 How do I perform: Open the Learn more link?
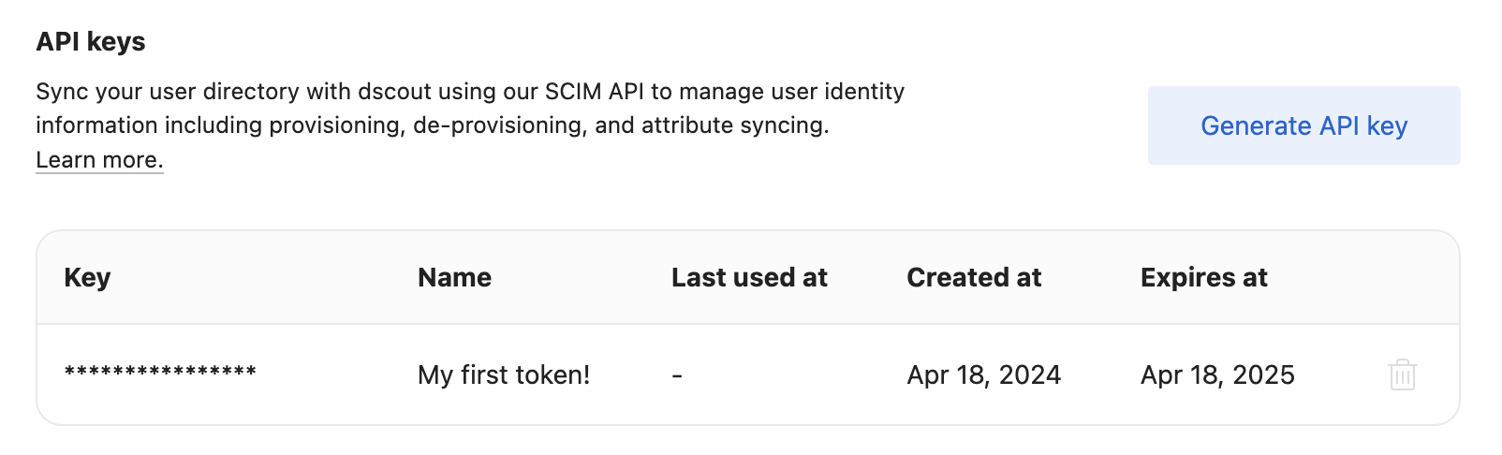coord(99,160)
